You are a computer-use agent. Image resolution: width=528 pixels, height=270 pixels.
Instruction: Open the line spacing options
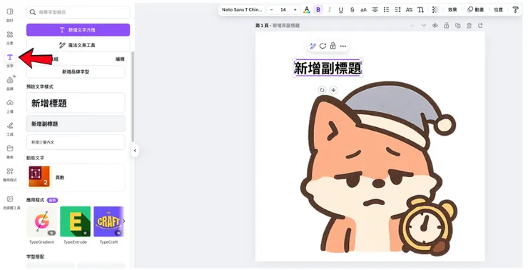(x=397, y=10)
